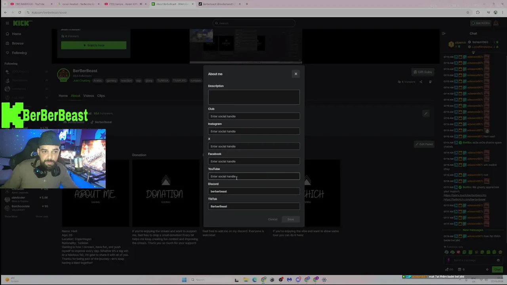Click the Edit Panel button

424,144
